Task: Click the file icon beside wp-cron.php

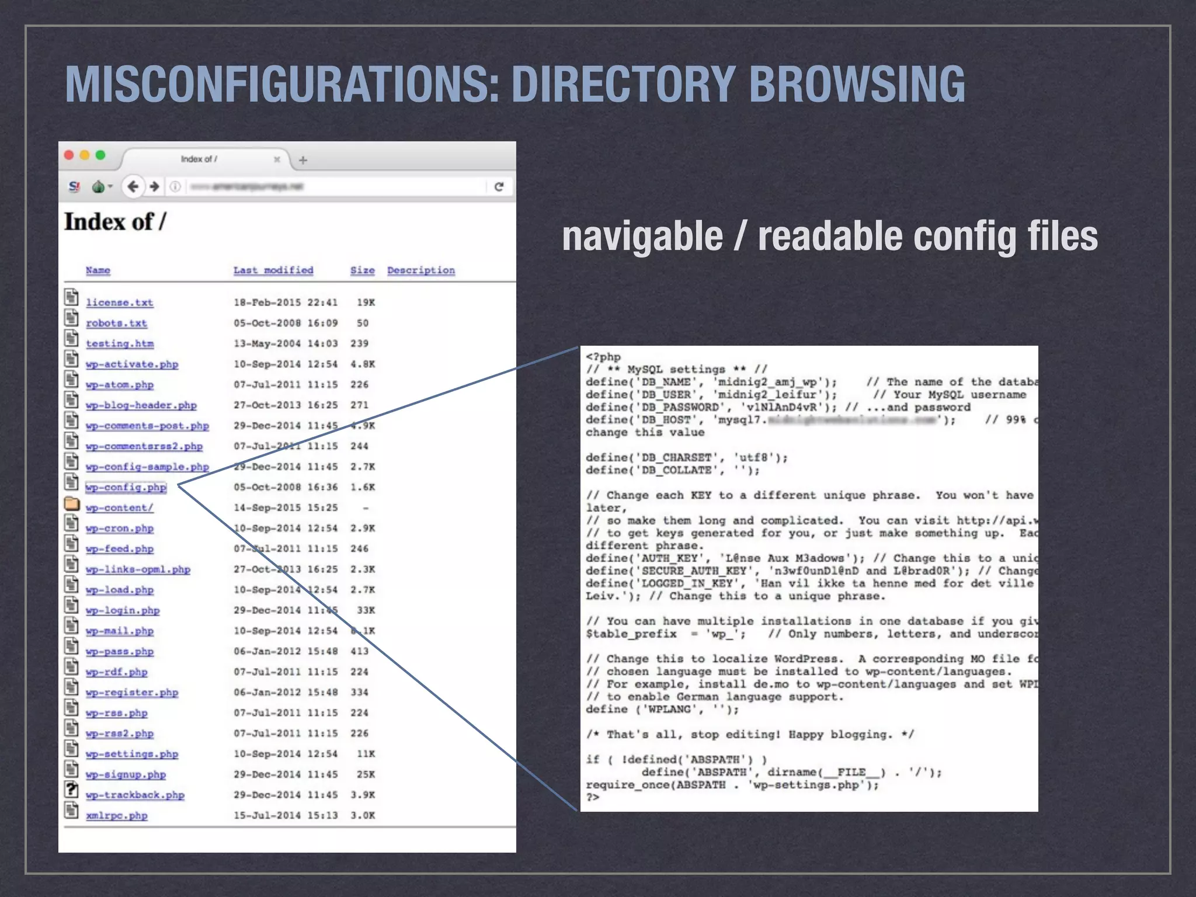Action: coord(71,523)
